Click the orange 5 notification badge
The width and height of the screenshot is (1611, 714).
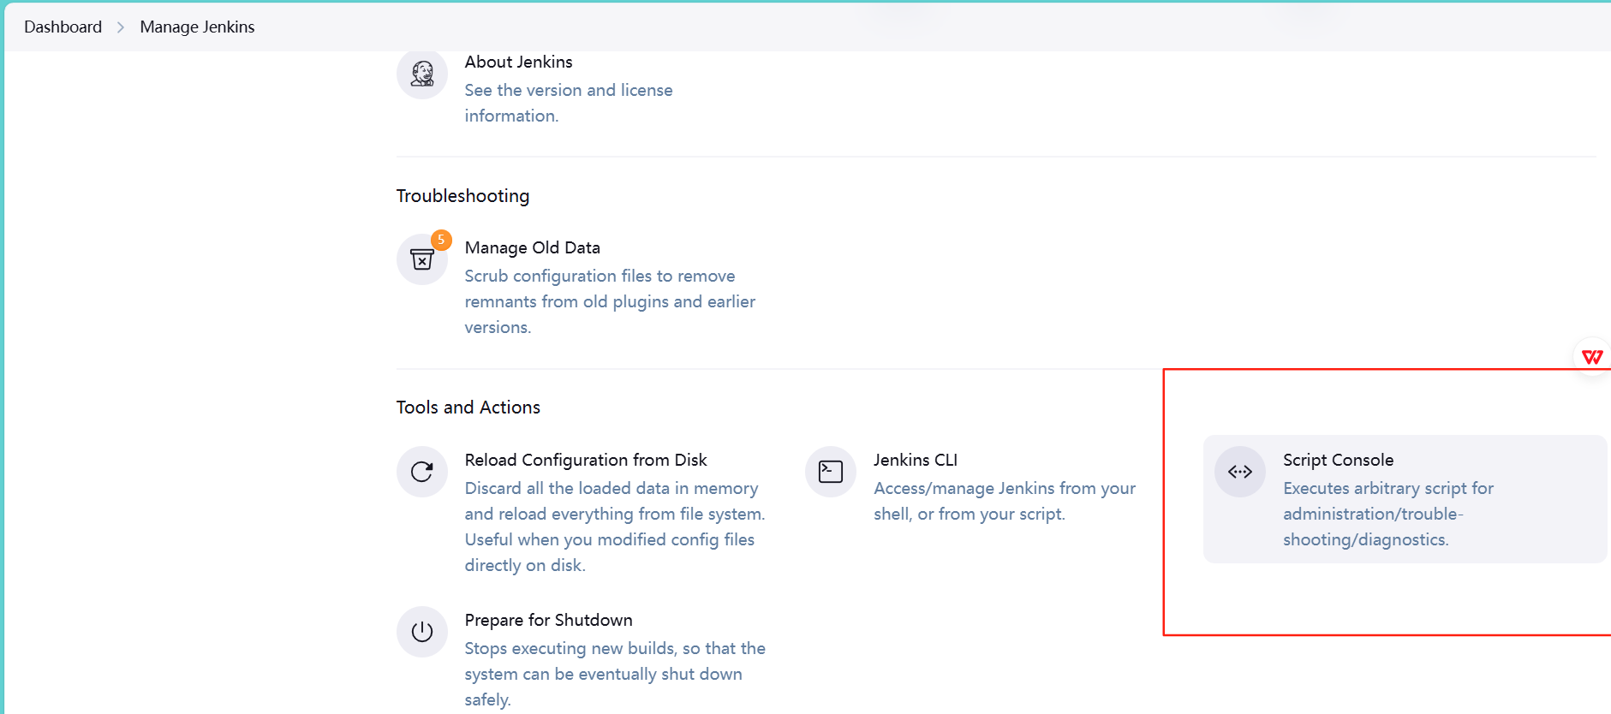[441, 240]
